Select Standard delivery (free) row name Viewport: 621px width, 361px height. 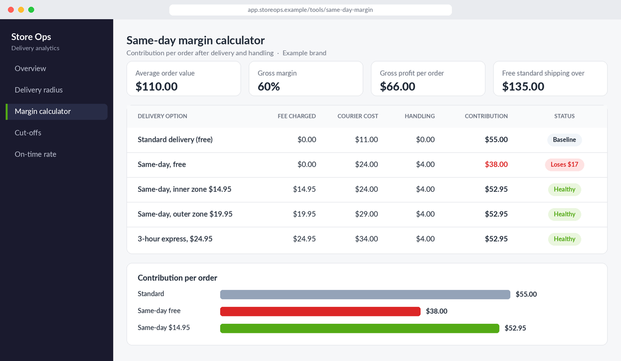tap(175, 140)
